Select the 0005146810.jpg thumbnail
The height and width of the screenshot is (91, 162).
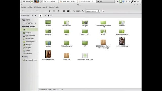122,41
